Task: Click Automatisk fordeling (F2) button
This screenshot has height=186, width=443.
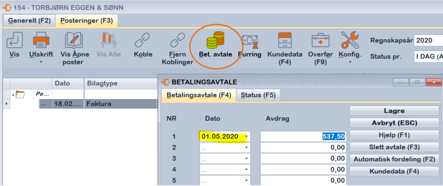Action: point(394,159)
